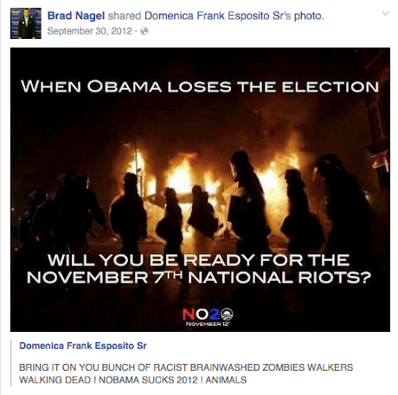Open Brad Nagel's profile picture thumbnail

(x=26, y=23)
